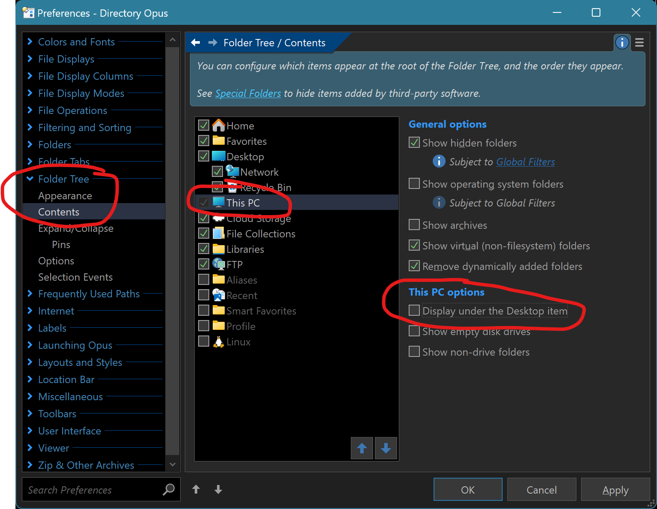Image resolution: width=657 pixels, height=509 pixels.
Task: Open the Special Folders link
Action: (x=248, y=93)
